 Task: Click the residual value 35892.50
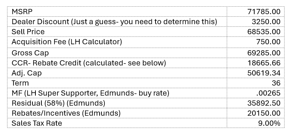pyautogui.click(x=264, y=103)
